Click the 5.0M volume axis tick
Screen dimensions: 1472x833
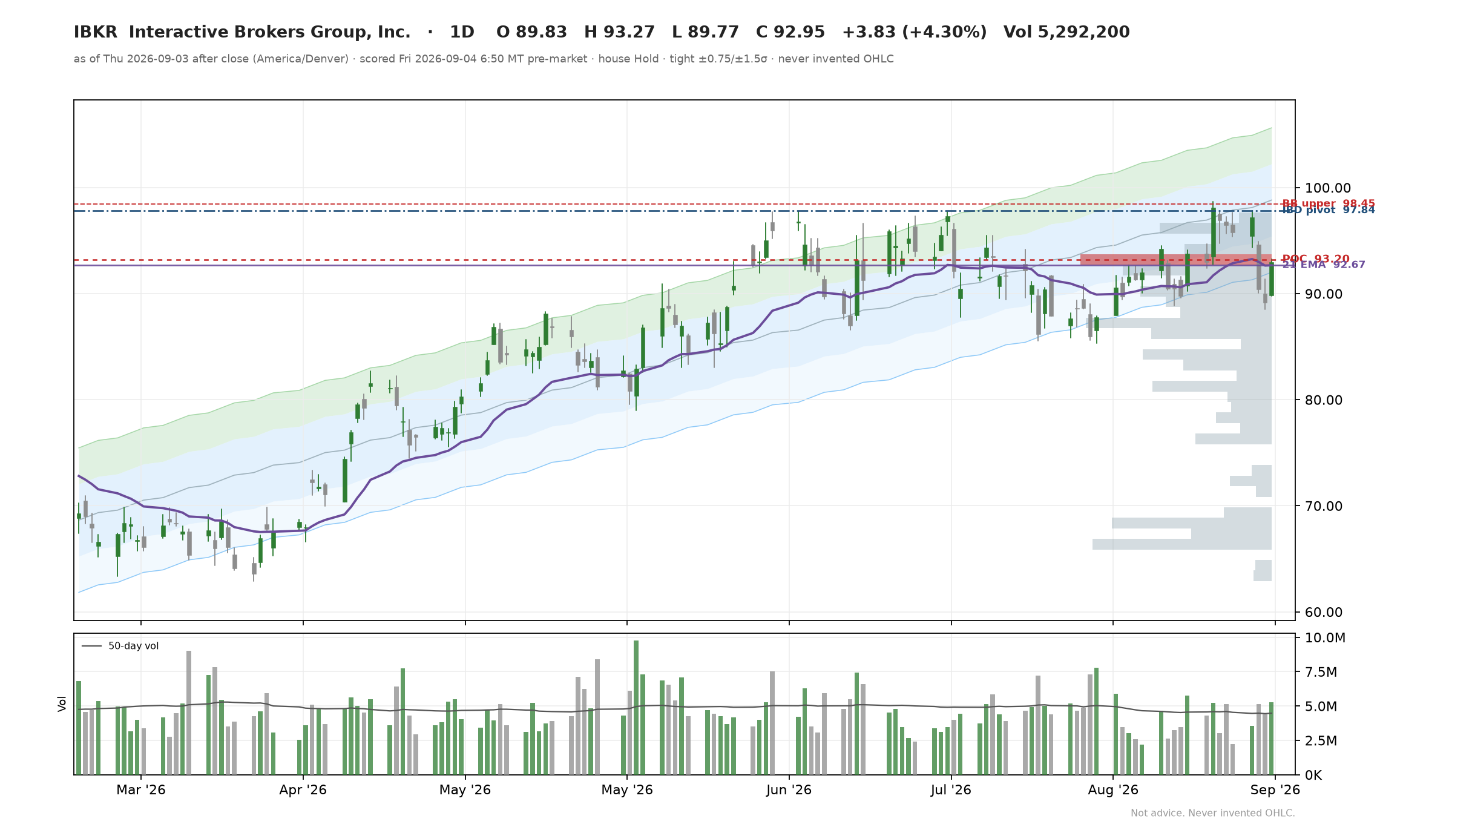(1321, 706)
